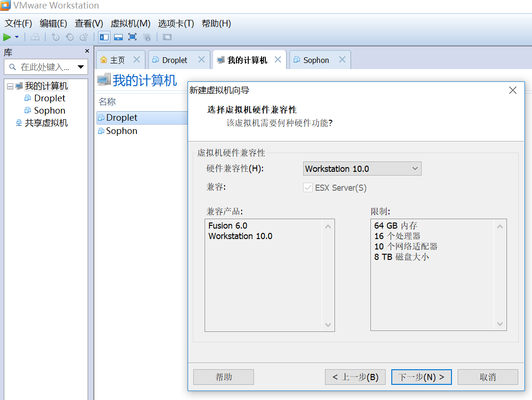Toggle the ESX Server(S) checkbox
The width and height of the screenshot is (532, 400).
(x=308, y=187)
